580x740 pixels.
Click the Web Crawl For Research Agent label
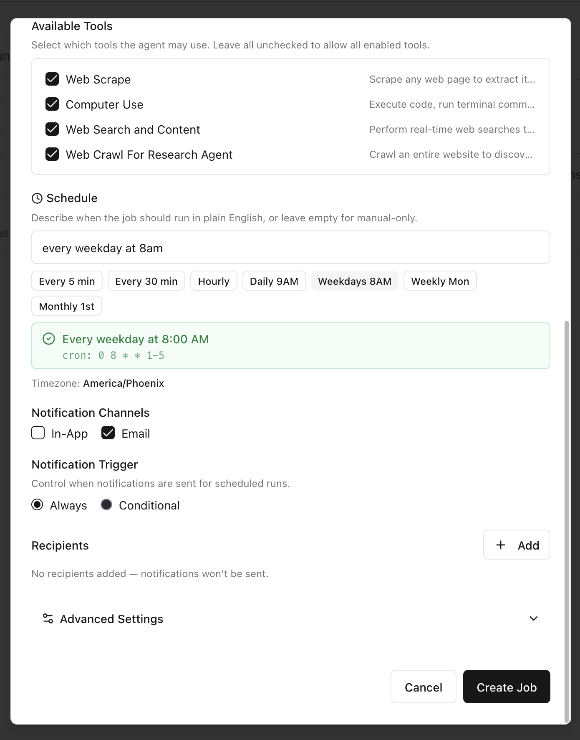click(149, 155)
